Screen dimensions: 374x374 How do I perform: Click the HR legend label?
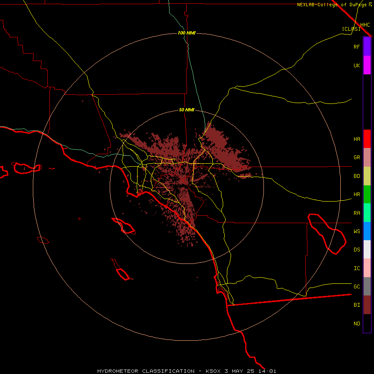(357, 194)
